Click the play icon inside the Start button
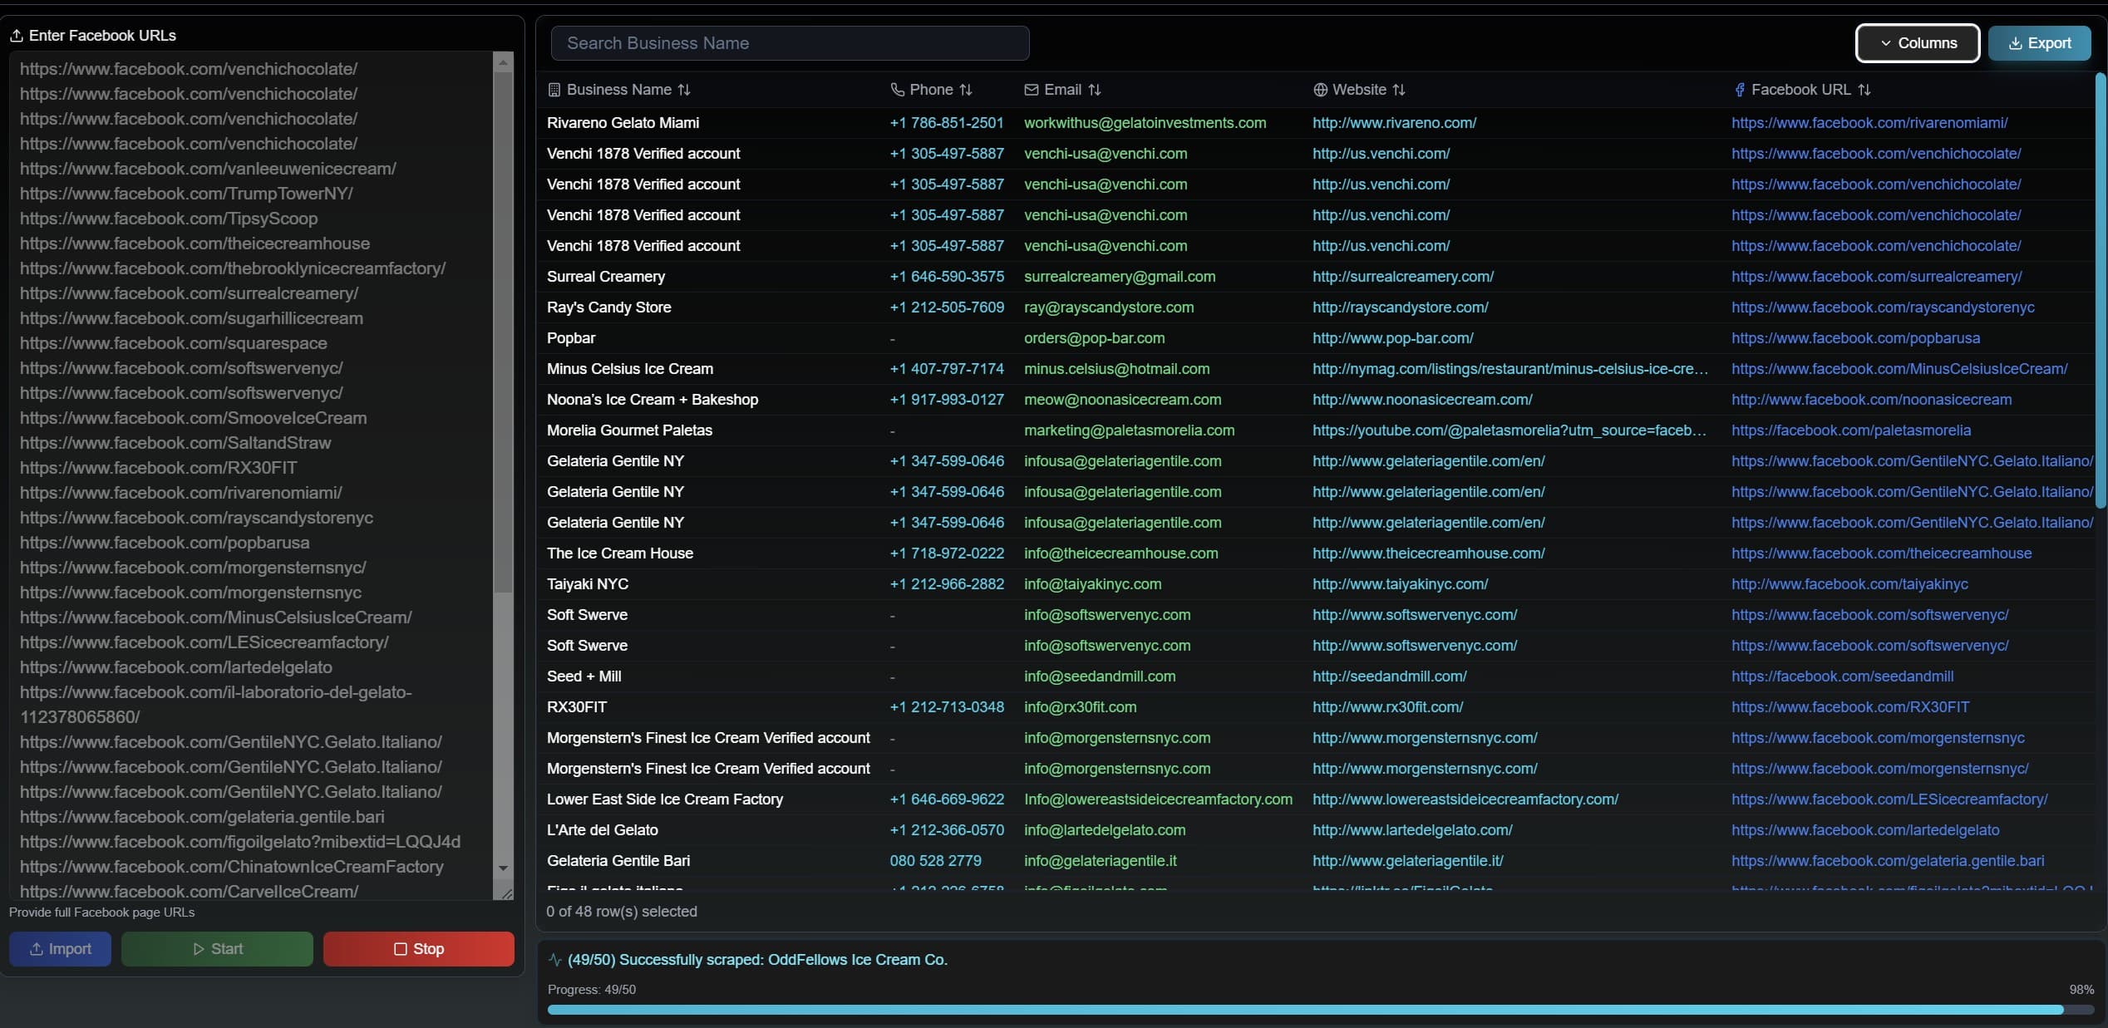 tap(198, 949)
